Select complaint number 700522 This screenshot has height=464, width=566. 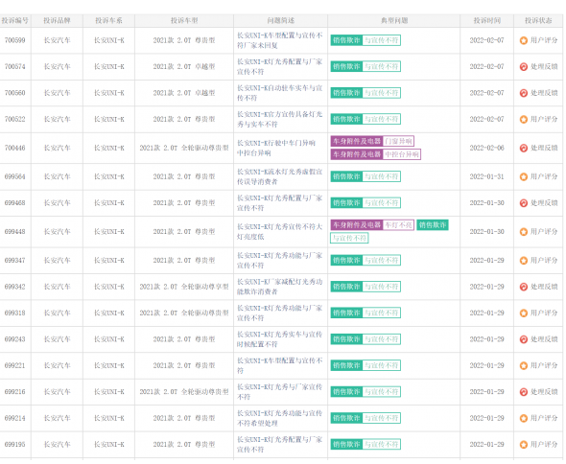[14, 119]
